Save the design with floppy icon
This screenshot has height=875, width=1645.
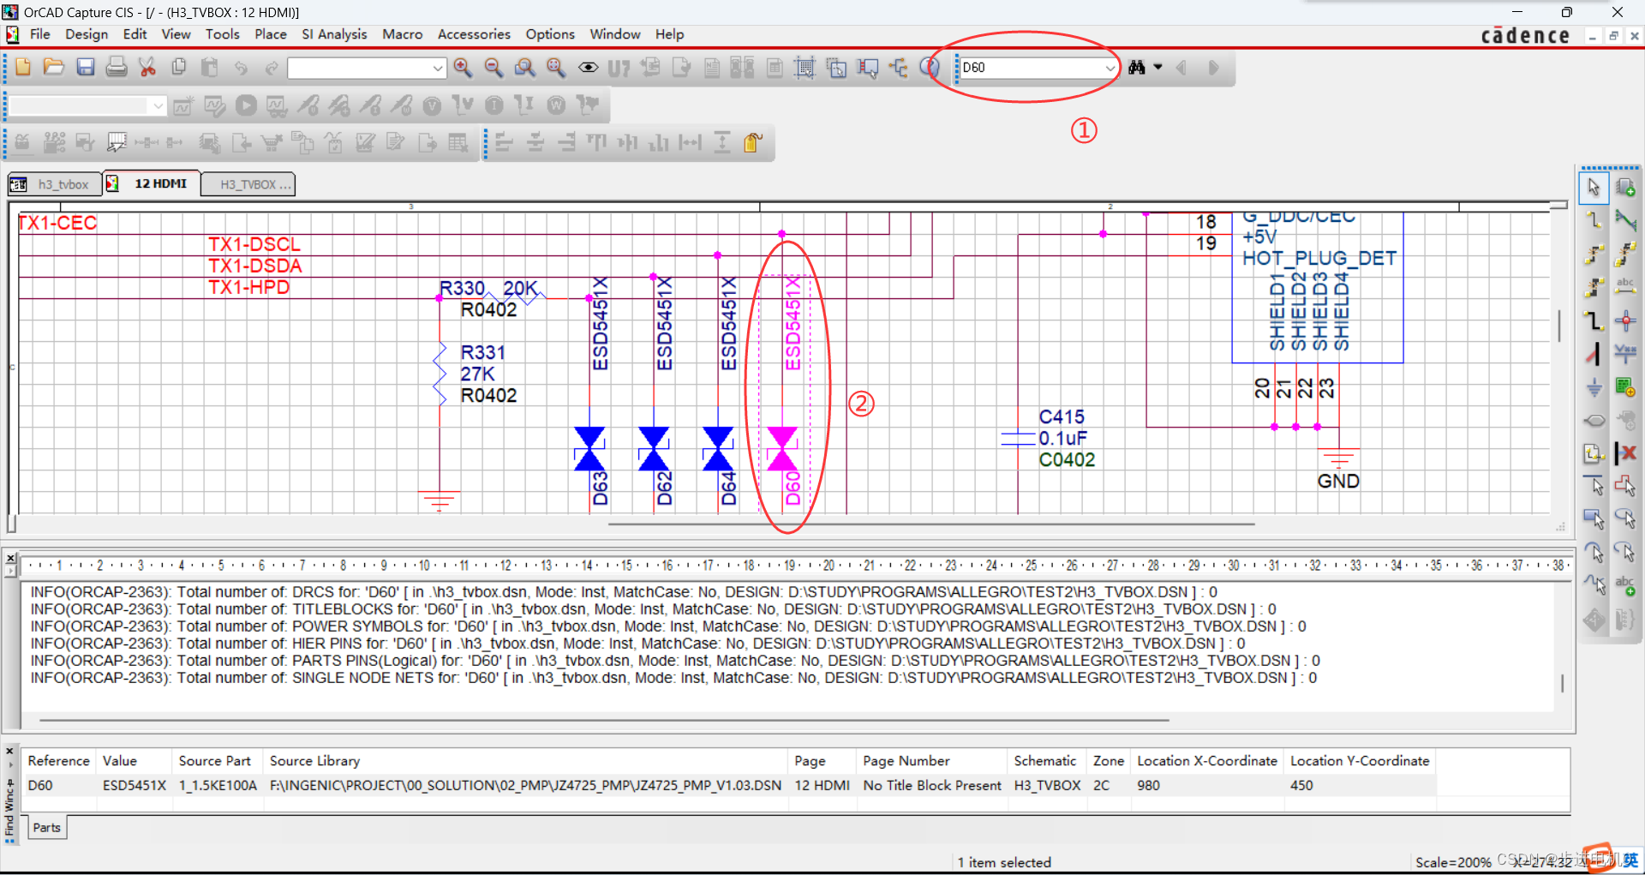pos(86,68)
